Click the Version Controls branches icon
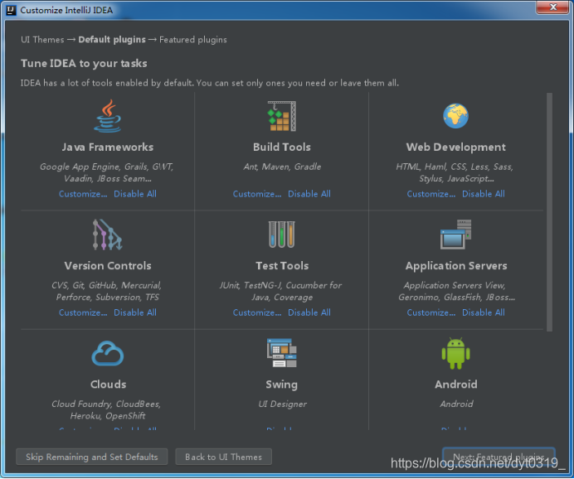The height and width of the screenshot is (479, 574). point(107,235)
